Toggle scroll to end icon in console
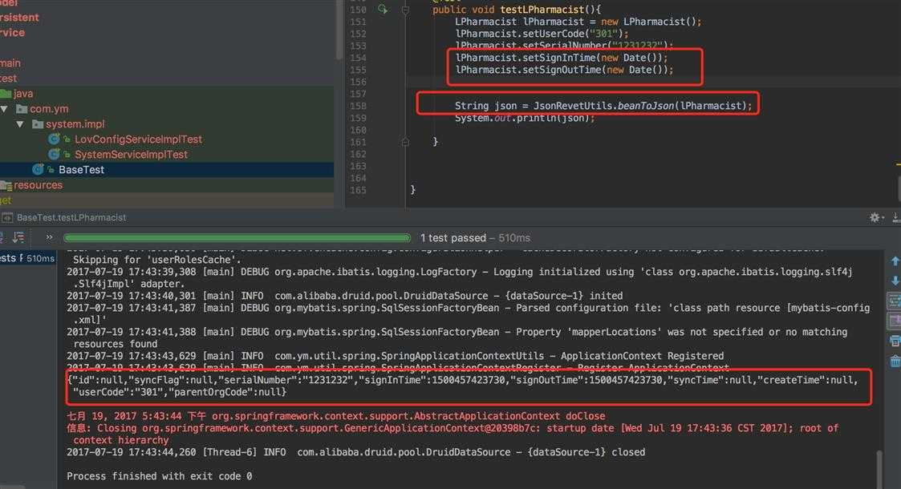Viewport: 901px width, 489px height. pos(895,321)
